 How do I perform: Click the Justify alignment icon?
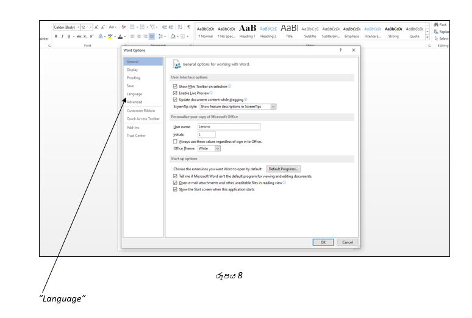click(x=152, y=37)
